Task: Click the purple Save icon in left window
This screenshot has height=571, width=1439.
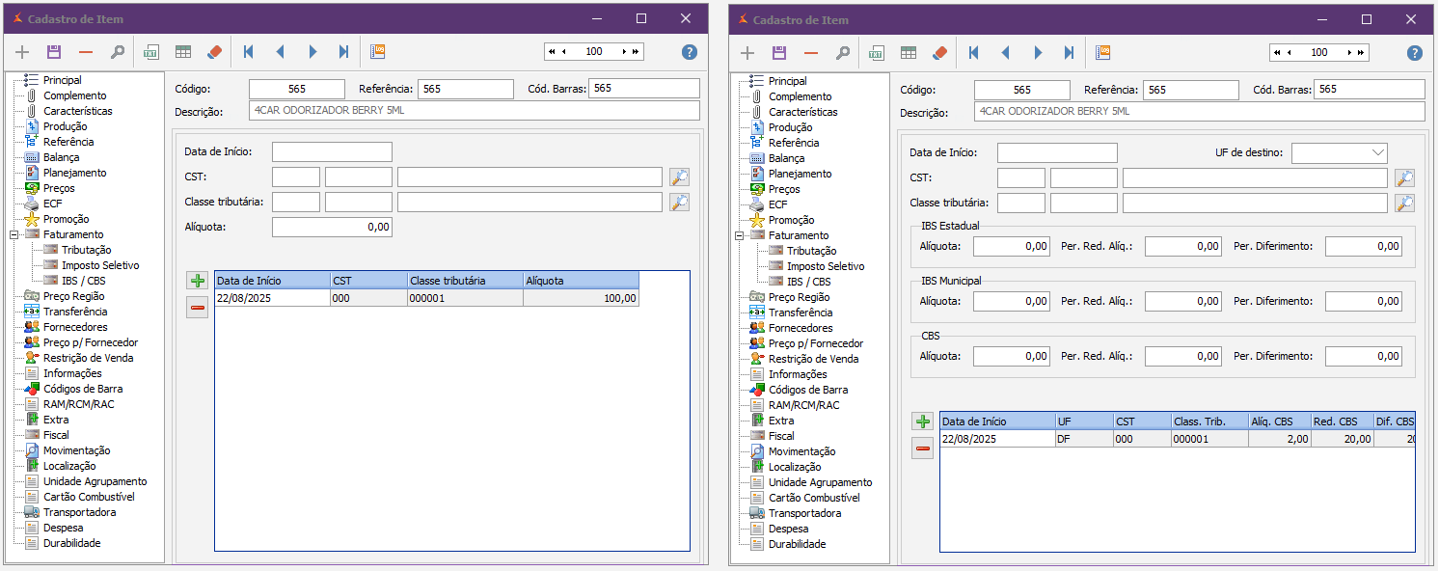Action: coord(54,52)
